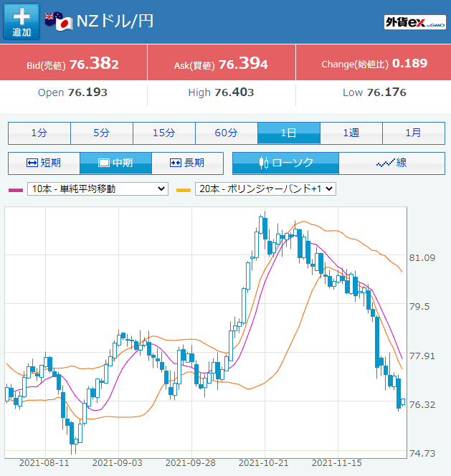Toggle the 短期 short-term range

point(44,163)
